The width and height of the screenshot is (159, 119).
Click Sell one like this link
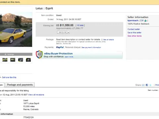pyautogui.click(x=9, y=77)
